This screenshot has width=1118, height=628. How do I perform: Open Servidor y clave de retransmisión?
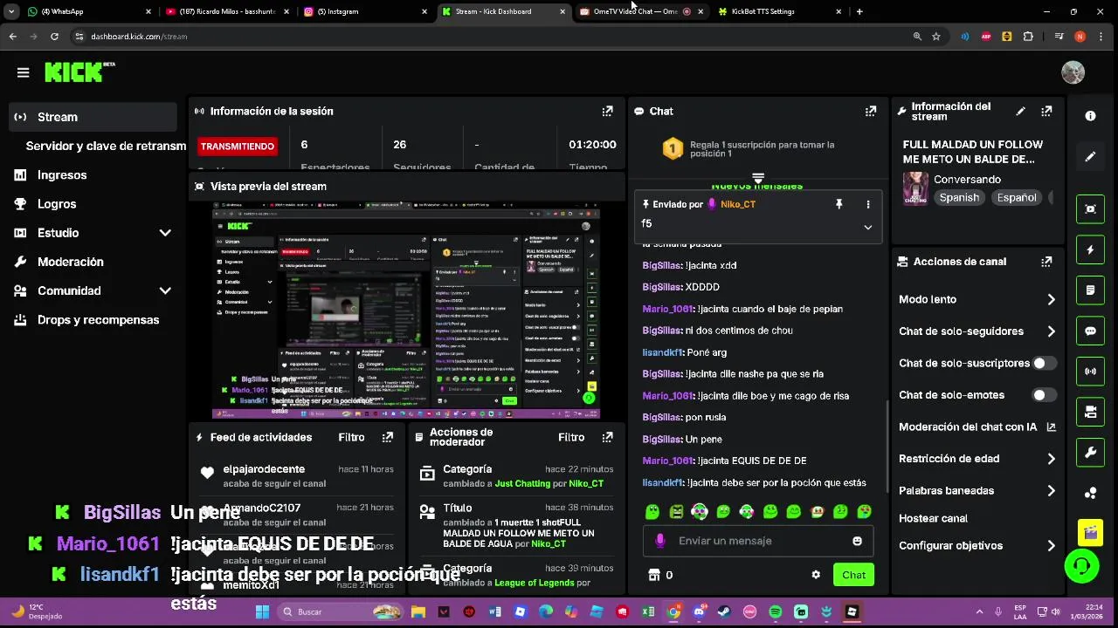106,146
